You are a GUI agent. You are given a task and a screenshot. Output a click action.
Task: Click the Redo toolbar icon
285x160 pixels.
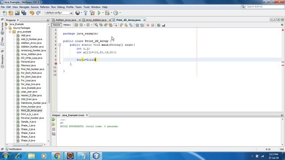[38, 13]
